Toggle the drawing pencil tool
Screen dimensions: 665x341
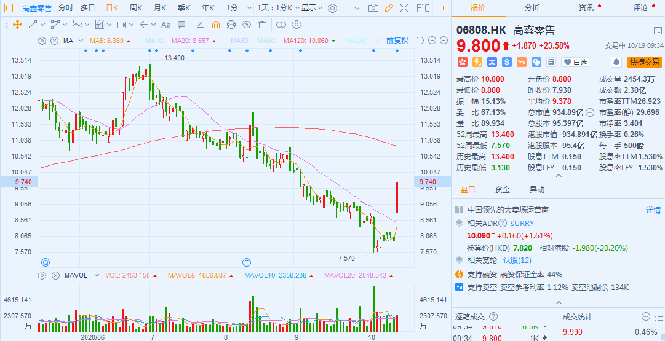click(389, 7)
